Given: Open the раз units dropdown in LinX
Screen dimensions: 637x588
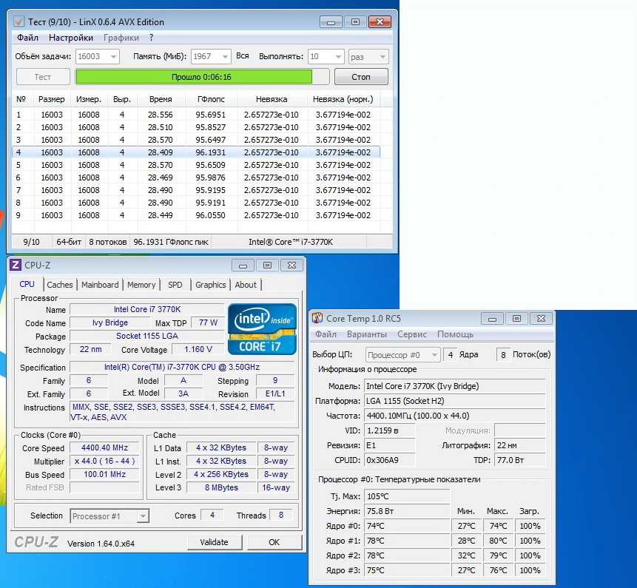Looking at the screenshot, I should pyautogui.click(x=368, y=56).
